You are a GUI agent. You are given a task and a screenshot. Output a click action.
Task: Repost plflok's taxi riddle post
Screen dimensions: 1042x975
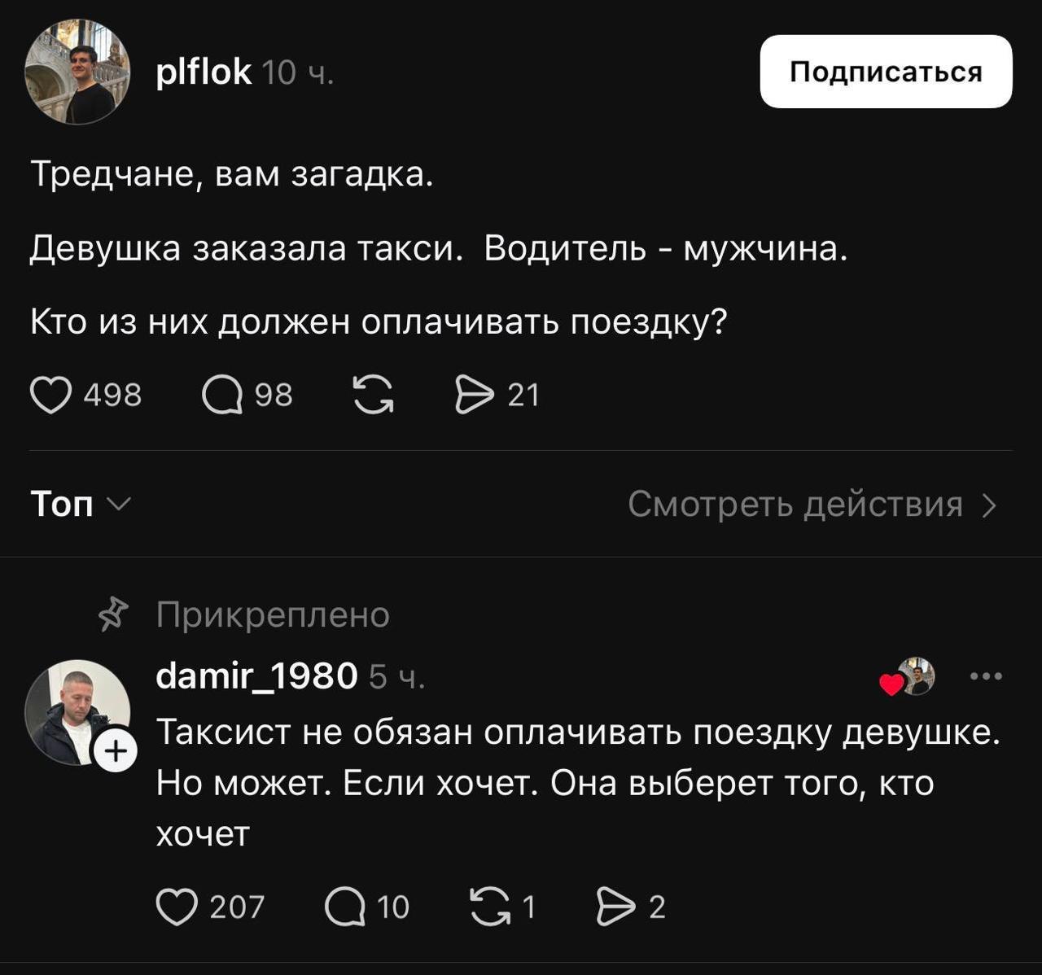pyautogui.click(x=374, y=396)
